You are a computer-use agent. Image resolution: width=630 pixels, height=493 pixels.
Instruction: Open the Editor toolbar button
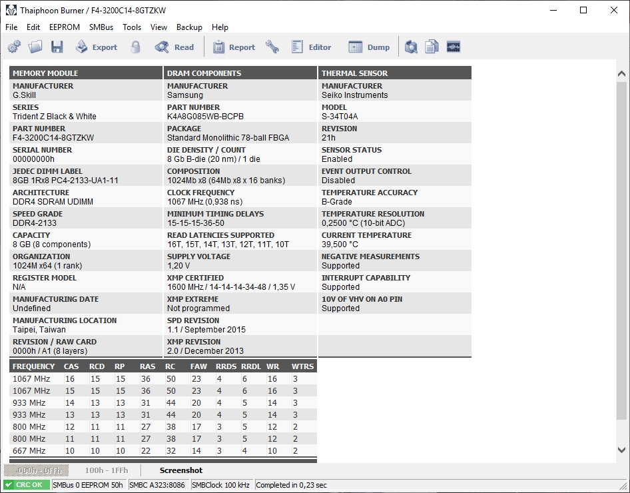[x=312, y=47]
